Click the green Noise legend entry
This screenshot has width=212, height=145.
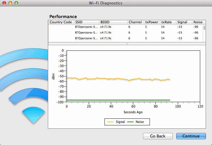point(136,122)
